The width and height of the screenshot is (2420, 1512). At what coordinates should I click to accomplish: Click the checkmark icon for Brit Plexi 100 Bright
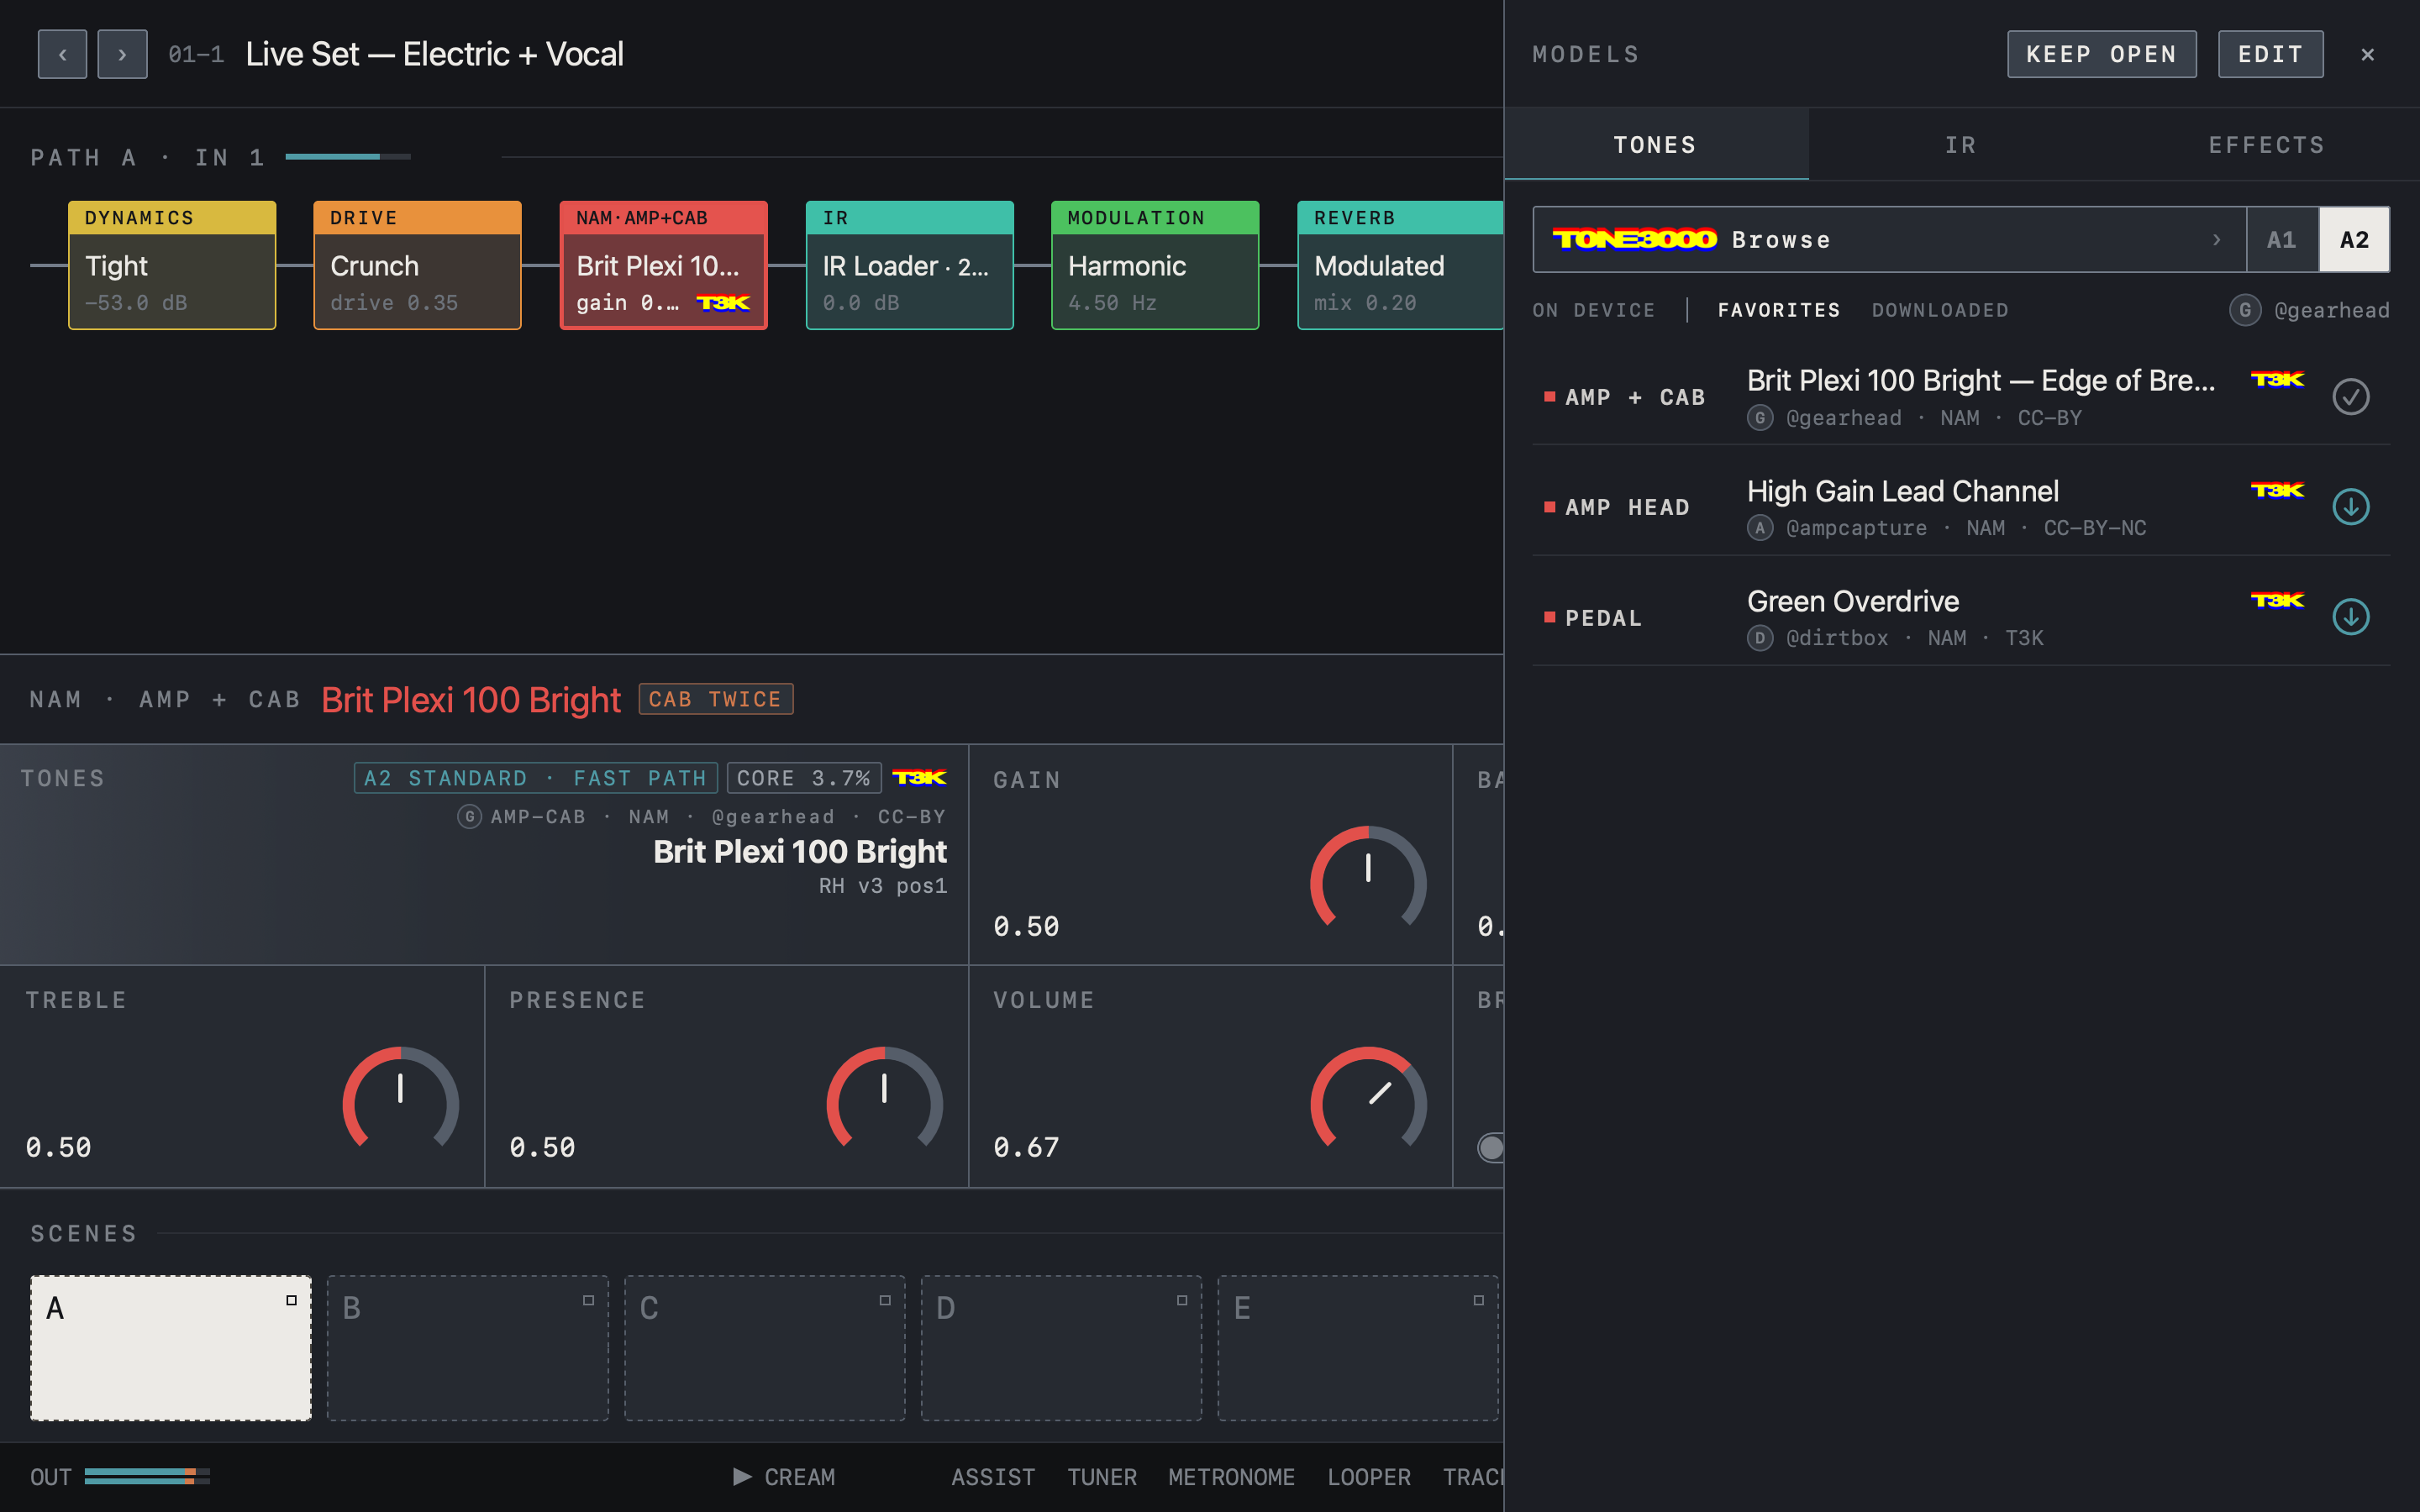tap(2350, 396)
